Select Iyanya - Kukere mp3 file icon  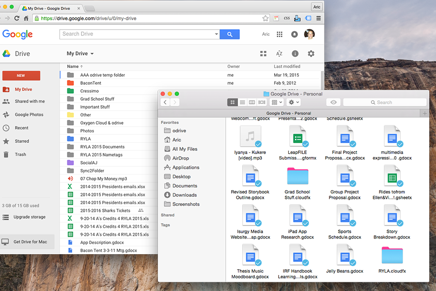250,136
